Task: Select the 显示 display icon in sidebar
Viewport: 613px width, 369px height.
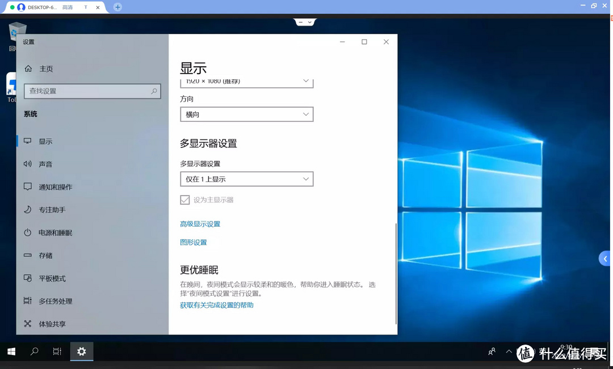Action: coord(27,141)
